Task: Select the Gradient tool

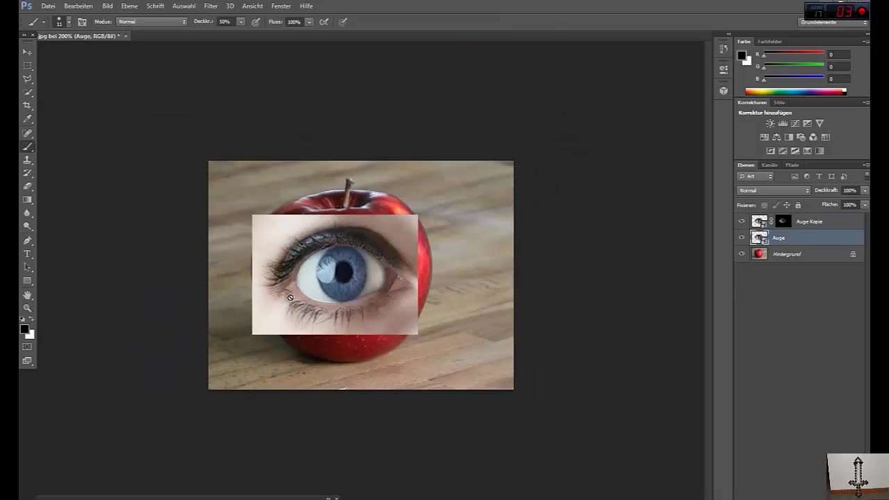Action: pyautogui.click(x=28, y=200)
